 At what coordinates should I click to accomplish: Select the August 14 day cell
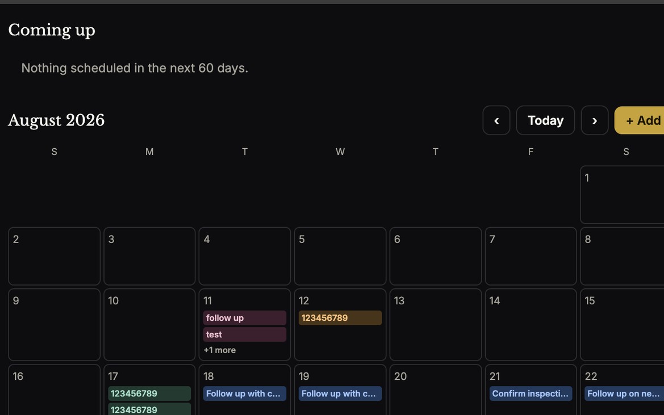pos(531,325)
